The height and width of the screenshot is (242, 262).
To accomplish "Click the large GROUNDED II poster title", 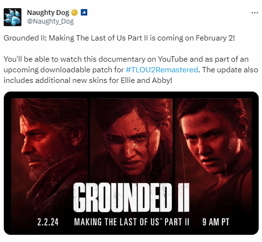I will [131, 198].
